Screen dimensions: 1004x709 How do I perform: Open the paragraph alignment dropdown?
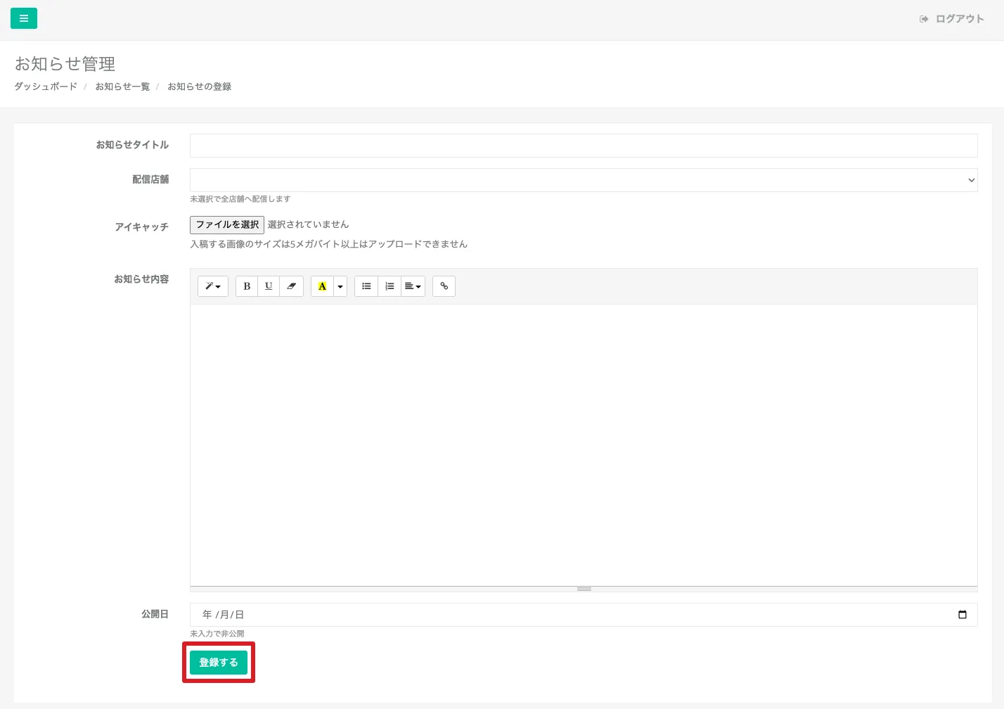click(x=413, y=286)
